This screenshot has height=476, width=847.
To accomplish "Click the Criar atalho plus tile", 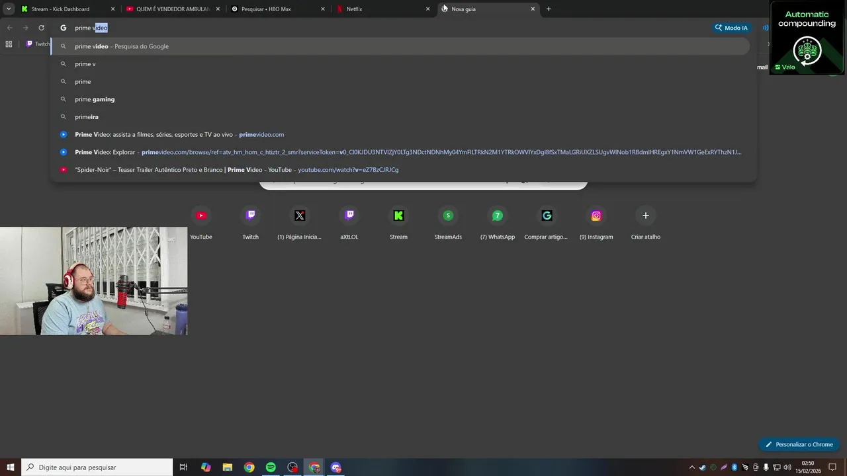I will point(646,223).
